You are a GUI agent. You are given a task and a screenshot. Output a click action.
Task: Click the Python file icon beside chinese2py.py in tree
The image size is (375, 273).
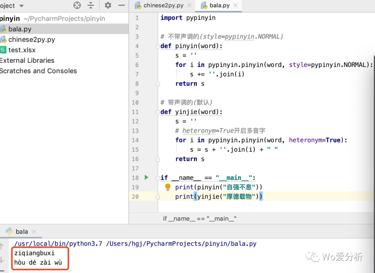click(3, 39)
